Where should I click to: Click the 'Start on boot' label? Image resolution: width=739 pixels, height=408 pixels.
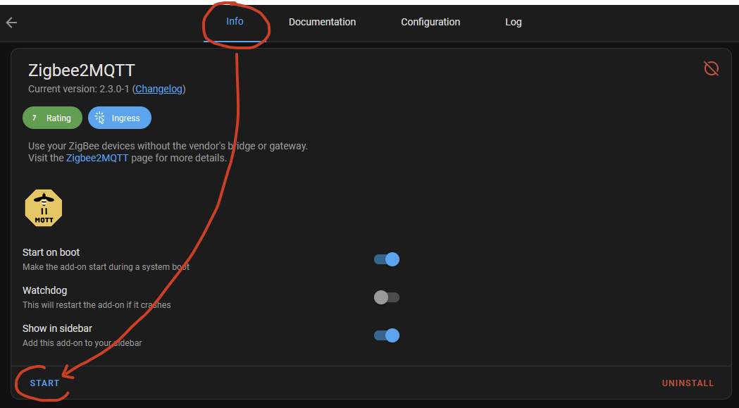click(x=51, y=252)
